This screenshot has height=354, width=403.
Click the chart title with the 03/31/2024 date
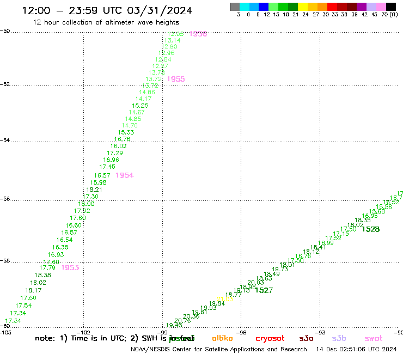point(107,10)
